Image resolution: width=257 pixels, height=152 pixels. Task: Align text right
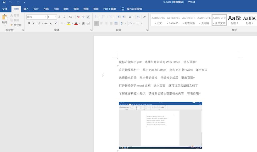[x=106, y=23]
